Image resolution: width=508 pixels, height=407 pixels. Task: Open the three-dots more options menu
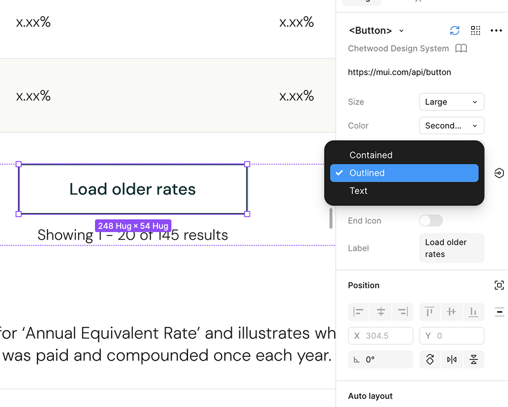[497, 31]
